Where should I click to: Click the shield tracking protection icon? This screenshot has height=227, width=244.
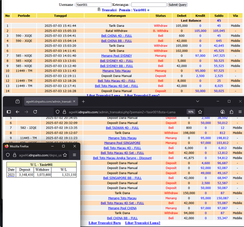coord(58,112)
